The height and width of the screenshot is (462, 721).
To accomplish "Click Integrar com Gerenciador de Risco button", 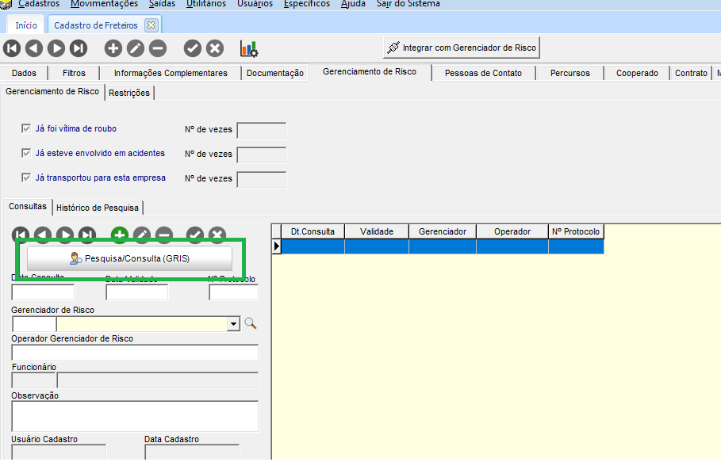I will point(461,48).
